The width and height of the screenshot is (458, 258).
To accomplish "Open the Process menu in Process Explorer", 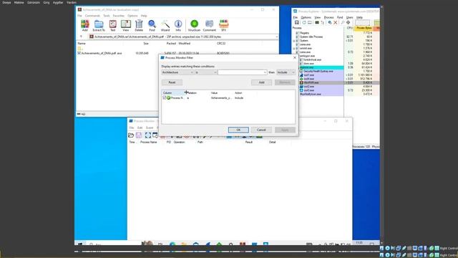I will (329, 17).
